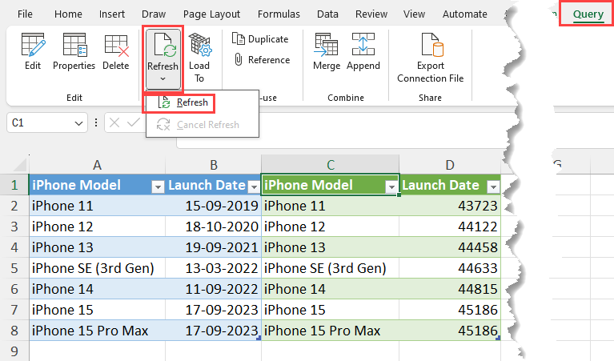
Task: Click green table cell iPhone 15 Pro Max
Action: 331,331
